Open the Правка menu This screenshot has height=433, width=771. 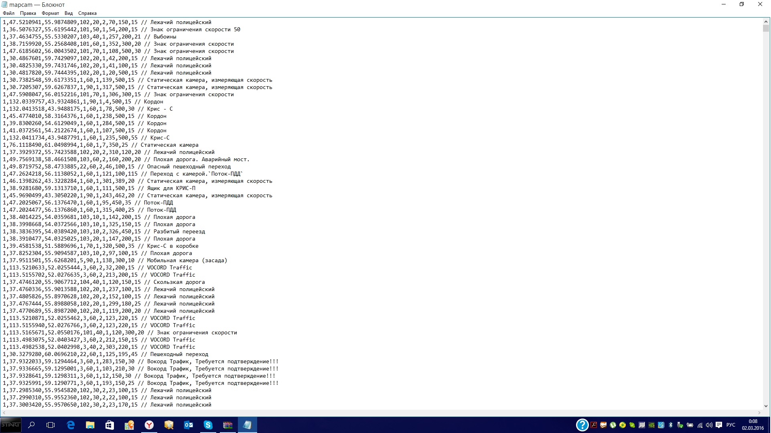point(28,13)
